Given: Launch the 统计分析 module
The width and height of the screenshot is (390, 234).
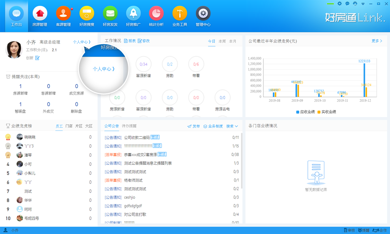Looking at the screenshot, I should tap(156, 16).
